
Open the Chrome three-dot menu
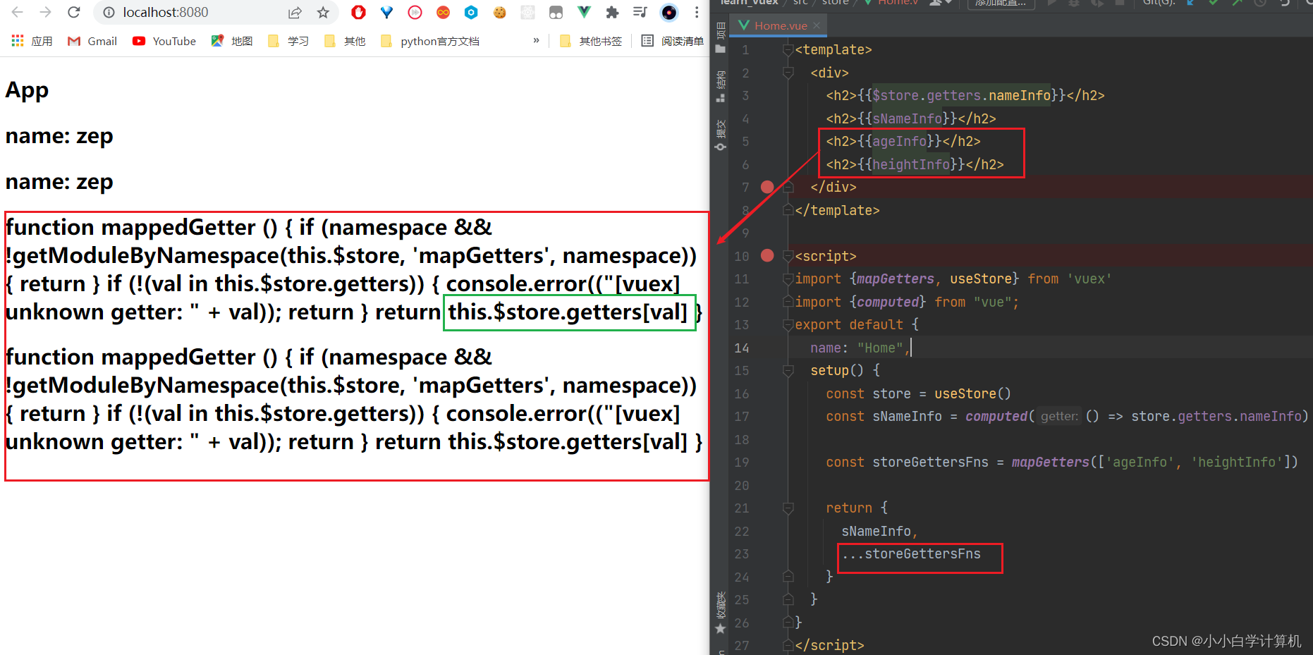point(697,12)
